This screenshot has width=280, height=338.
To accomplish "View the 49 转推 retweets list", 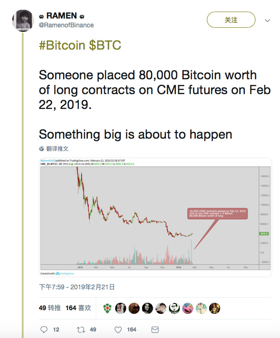I will 50,308.
